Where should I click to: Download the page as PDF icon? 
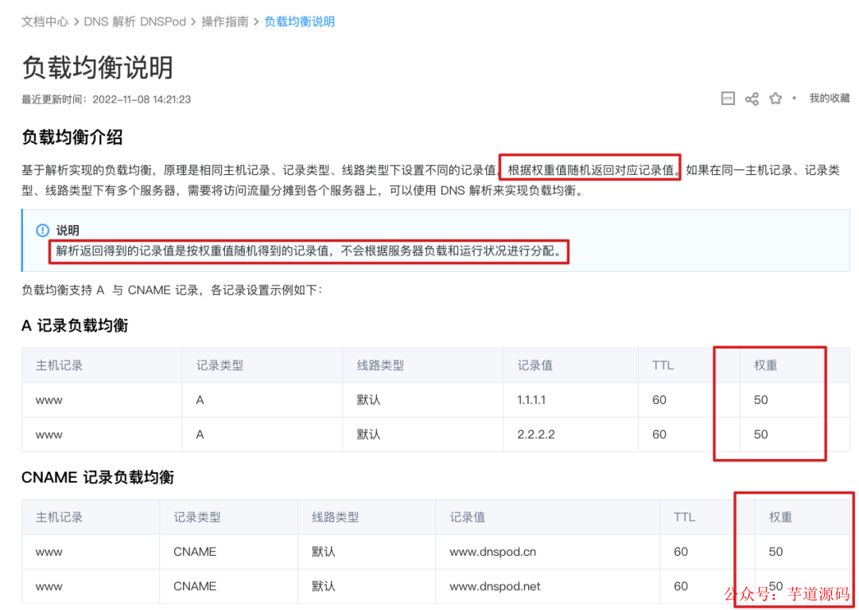[728, 99]
